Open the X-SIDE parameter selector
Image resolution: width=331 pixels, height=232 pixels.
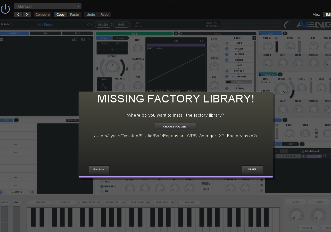pyautogui.click(x=214, y=39)
